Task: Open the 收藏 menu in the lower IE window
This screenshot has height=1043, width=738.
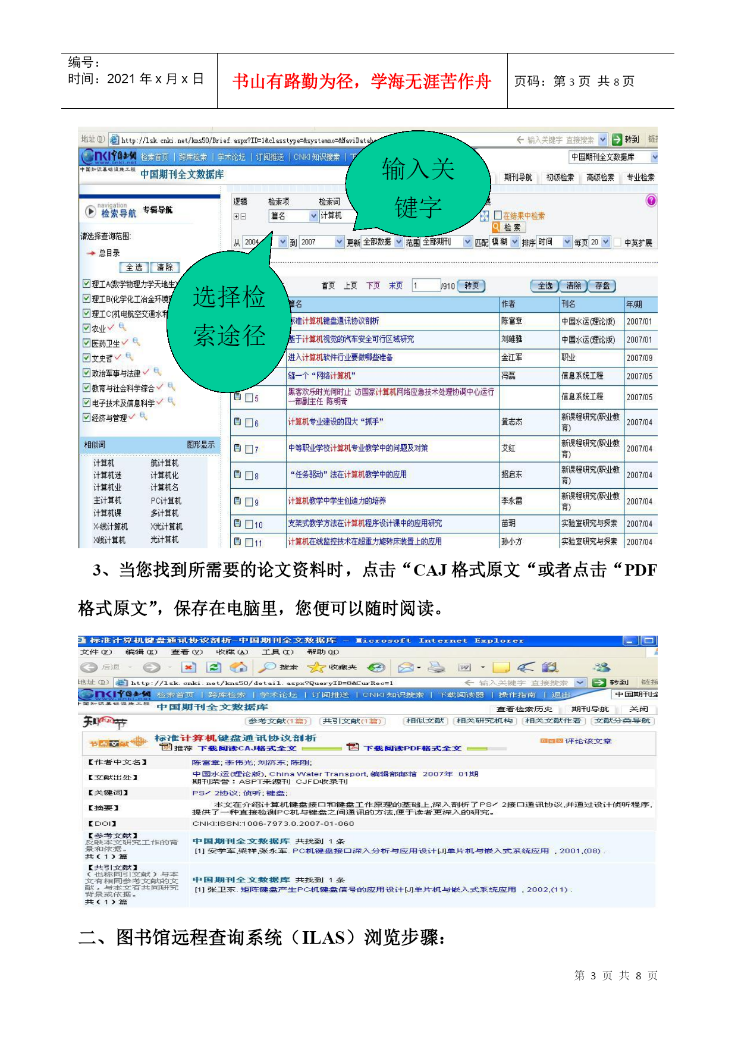Action: coord(232,652)
